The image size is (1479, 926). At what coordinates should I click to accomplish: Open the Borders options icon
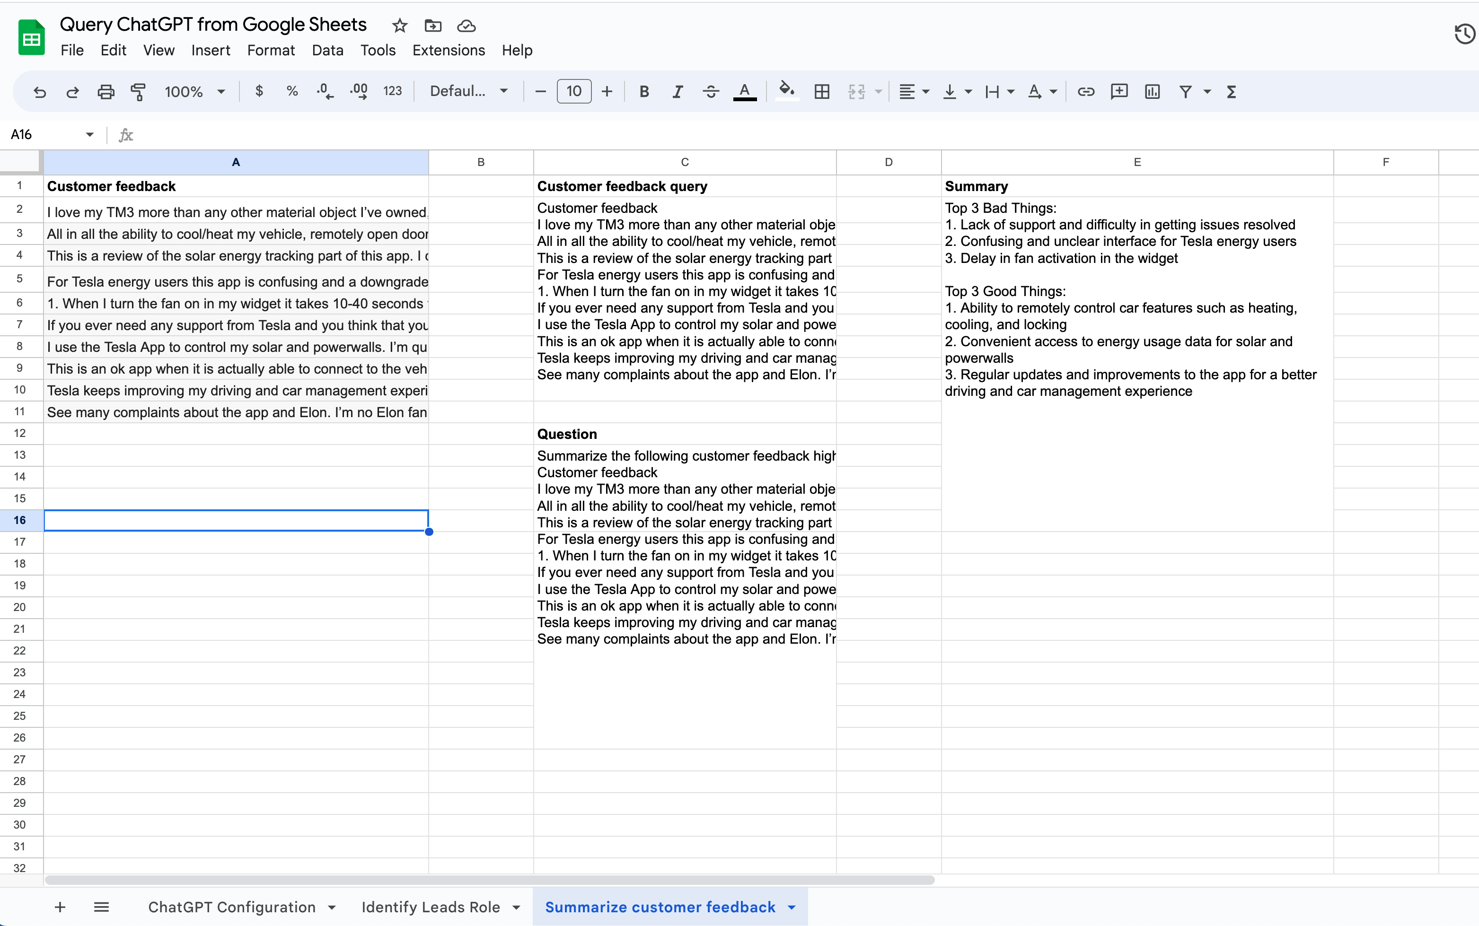(x=822, y=92)
